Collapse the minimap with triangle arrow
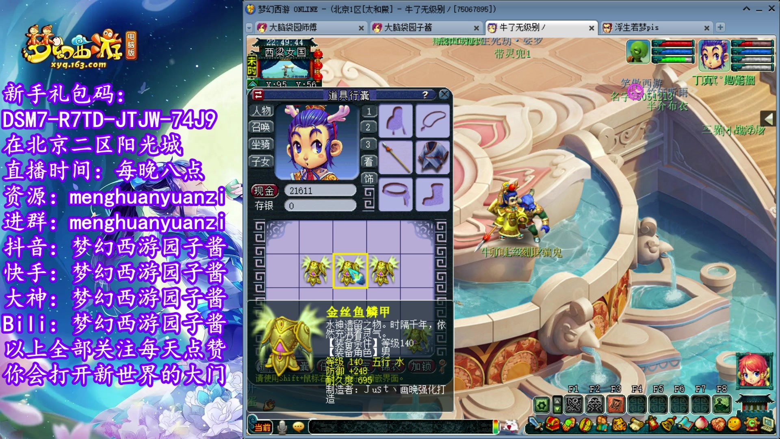780x439 pixels. (252, 84)
